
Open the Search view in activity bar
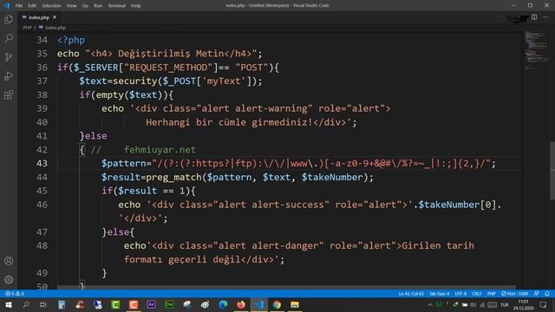pos(9,38)
